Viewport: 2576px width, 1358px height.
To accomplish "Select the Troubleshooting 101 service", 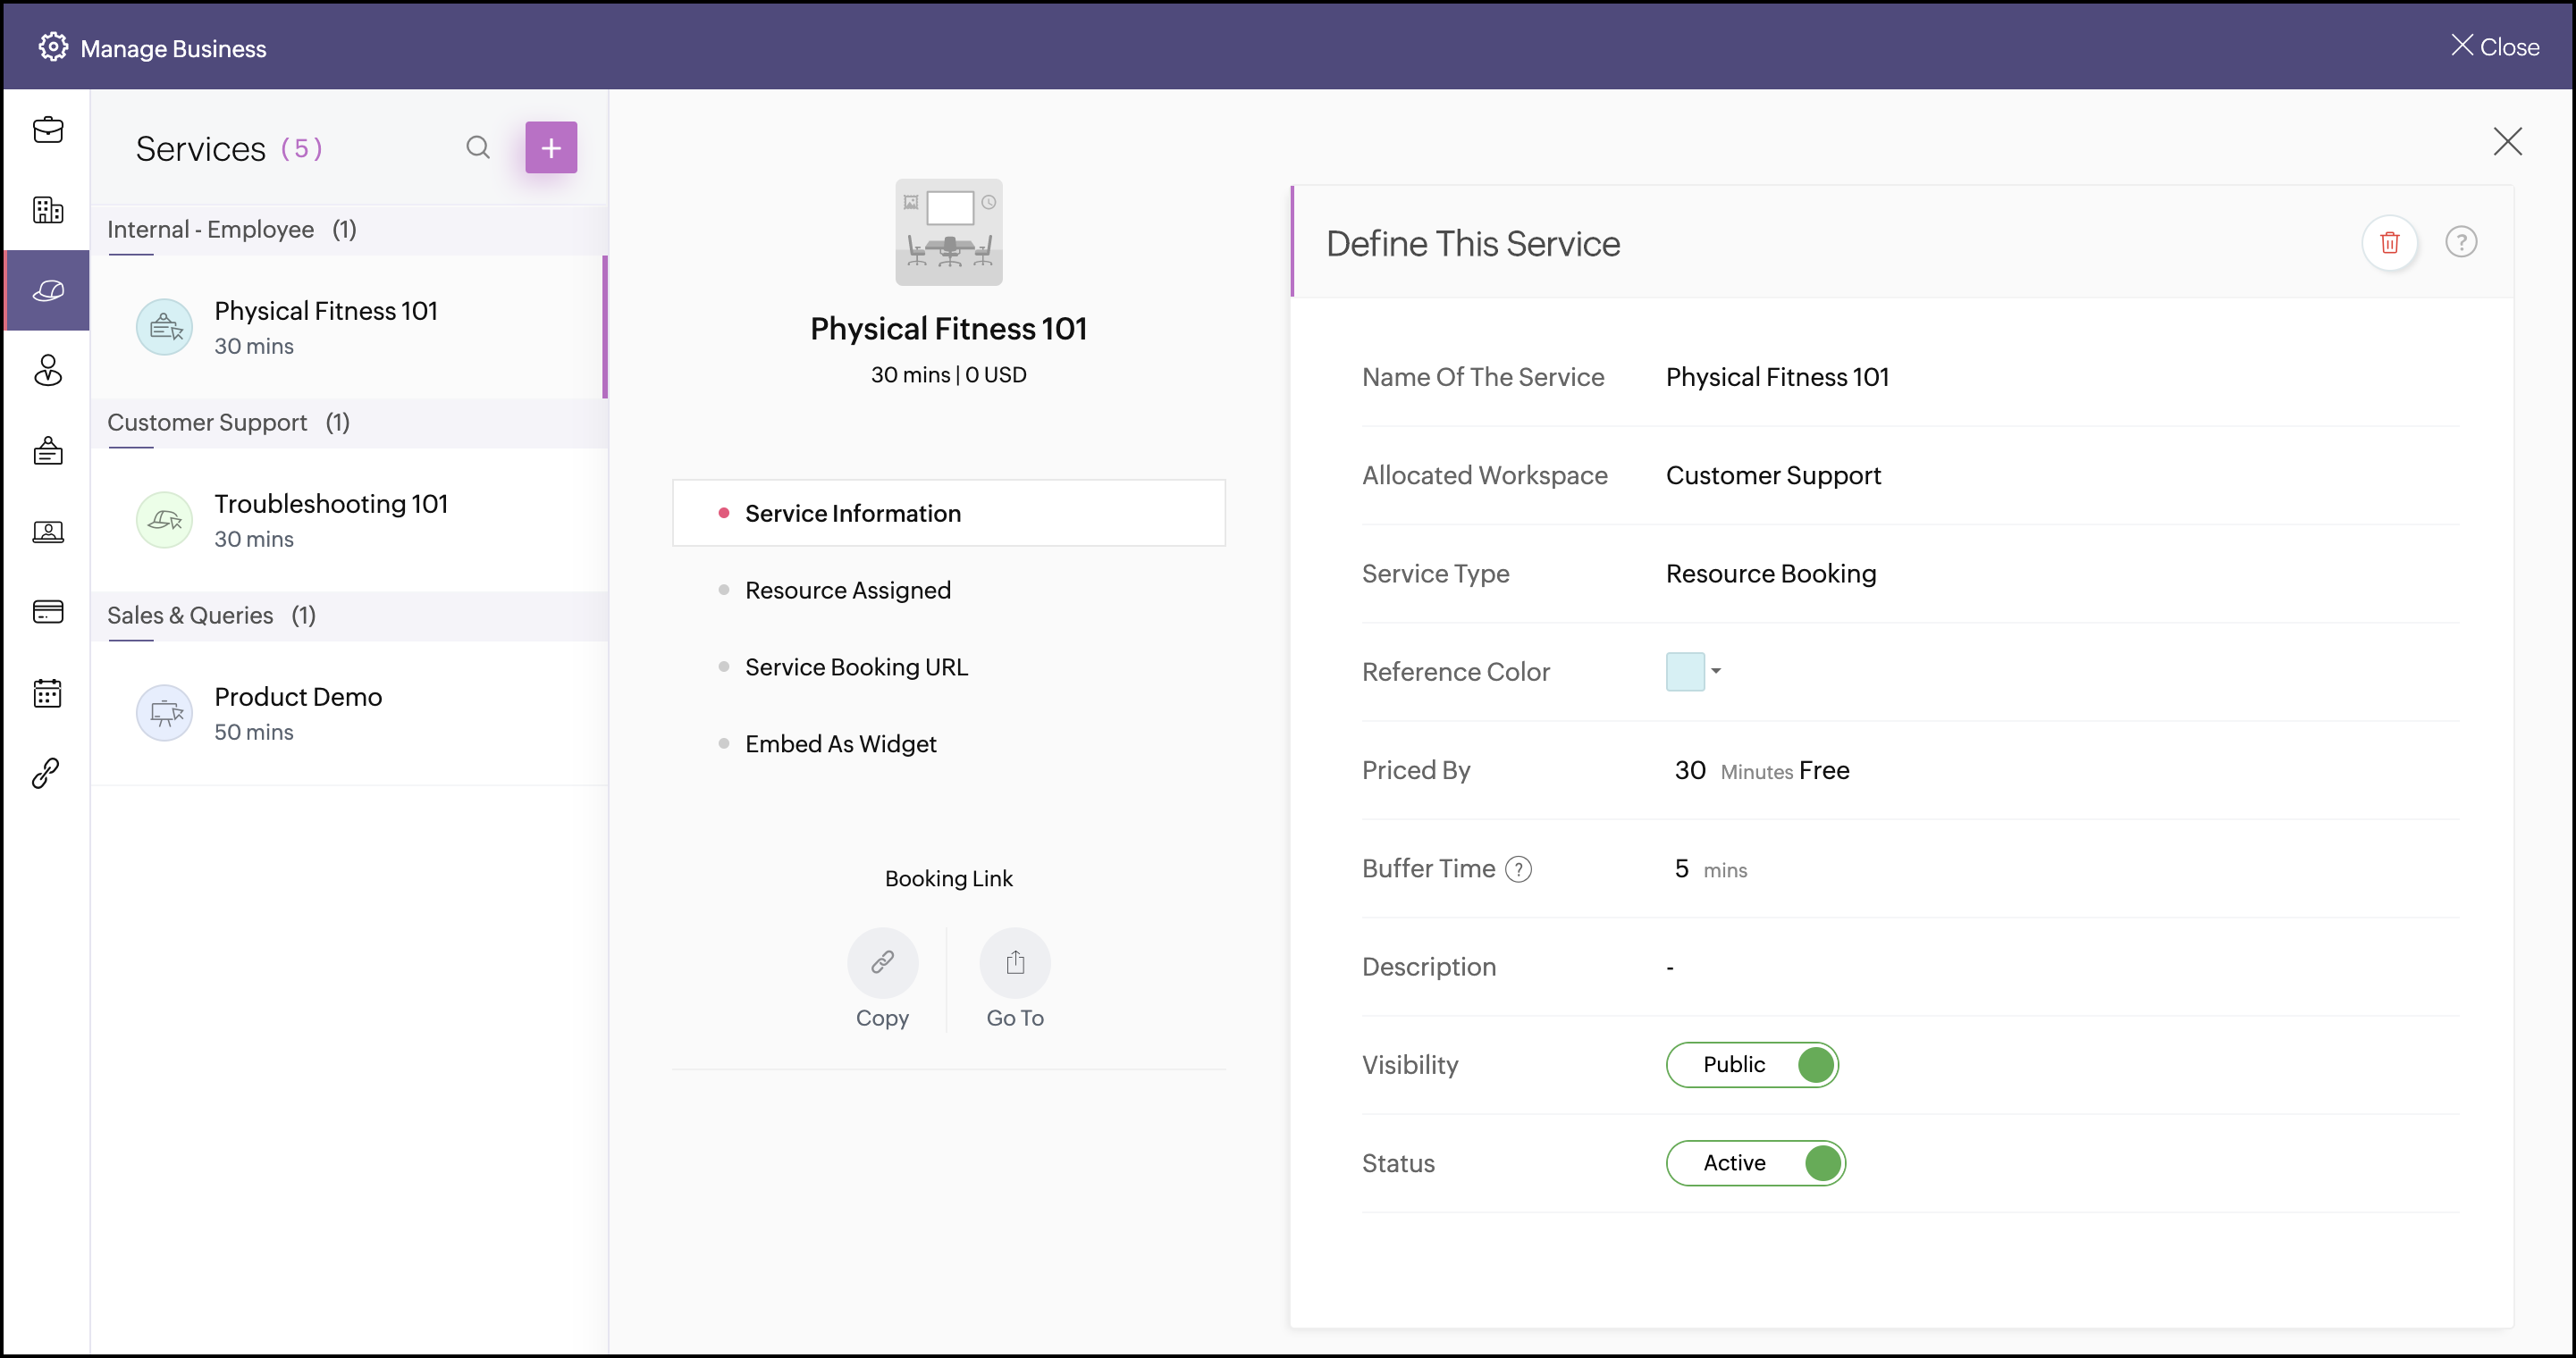I will [330, 520].
